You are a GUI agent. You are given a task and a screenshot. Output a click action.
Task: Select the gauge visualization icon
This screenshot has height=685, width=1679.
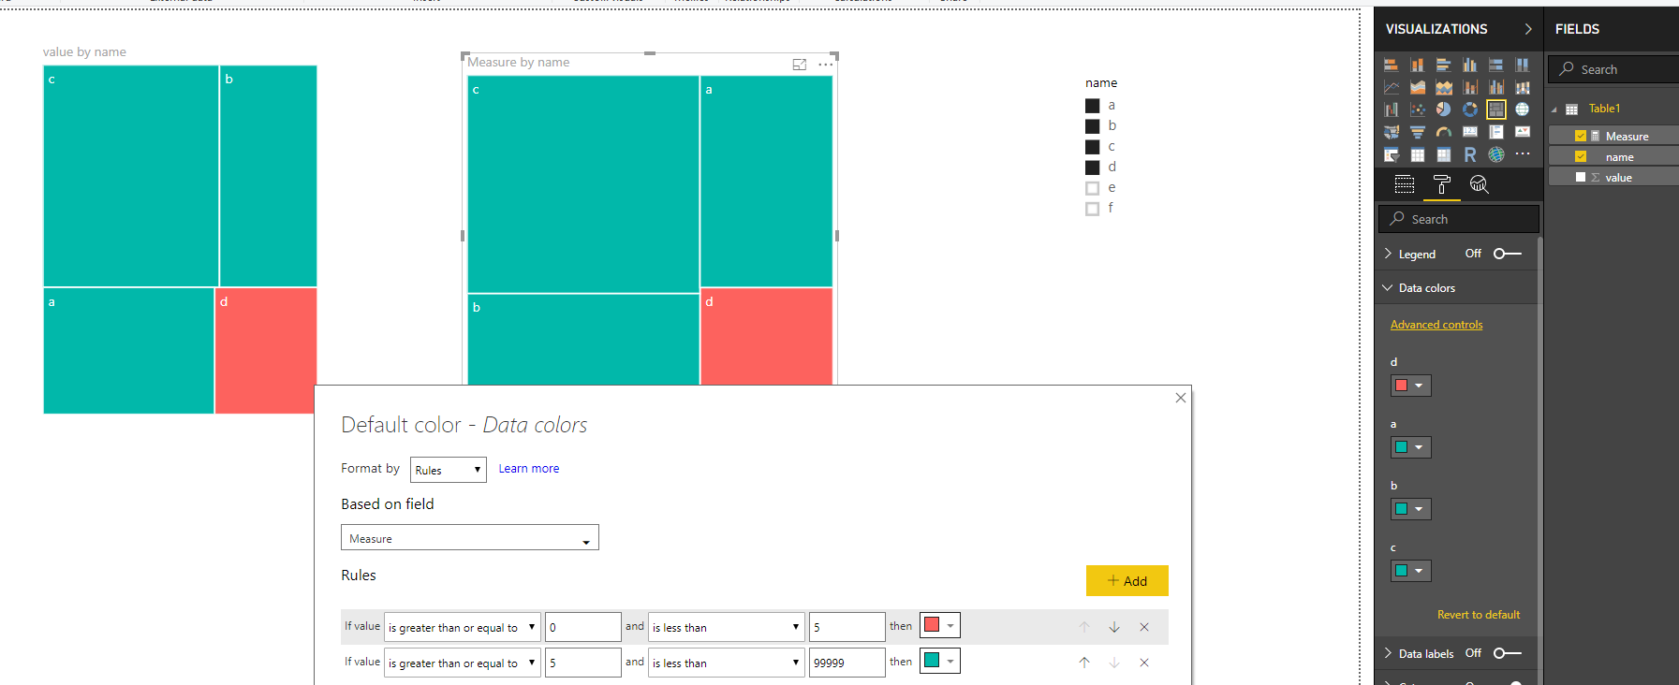(1443, 132)
